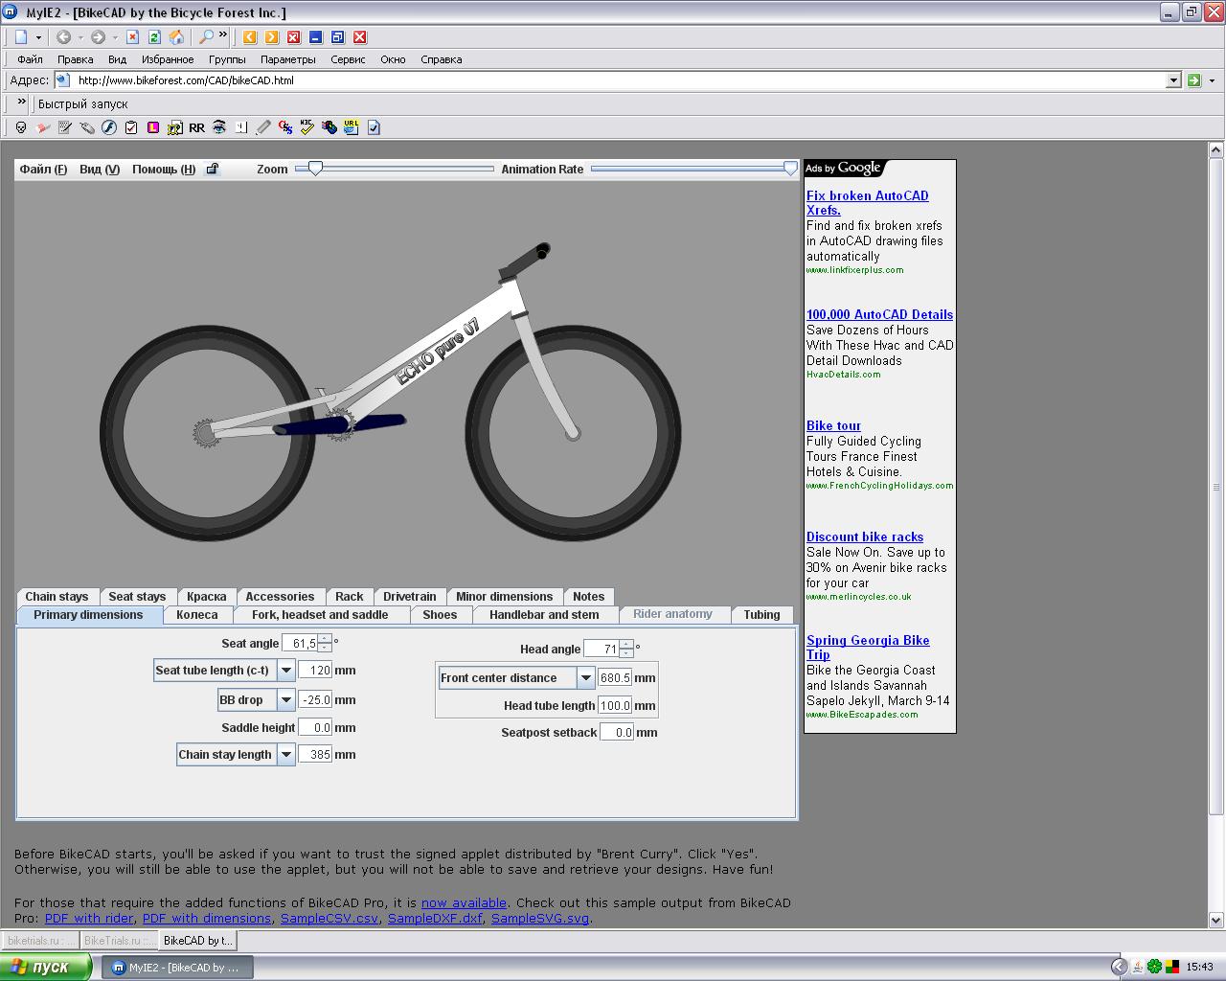Click the Home page icon in browser toolbar
Screen dimensions: 1226x981
tap(176, 37)
